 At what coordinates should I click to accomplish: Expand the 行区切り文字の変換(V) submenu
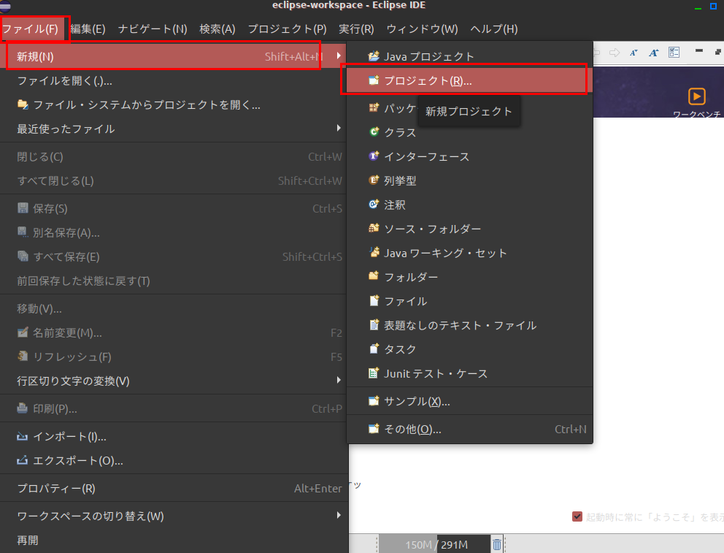point(339,380)
